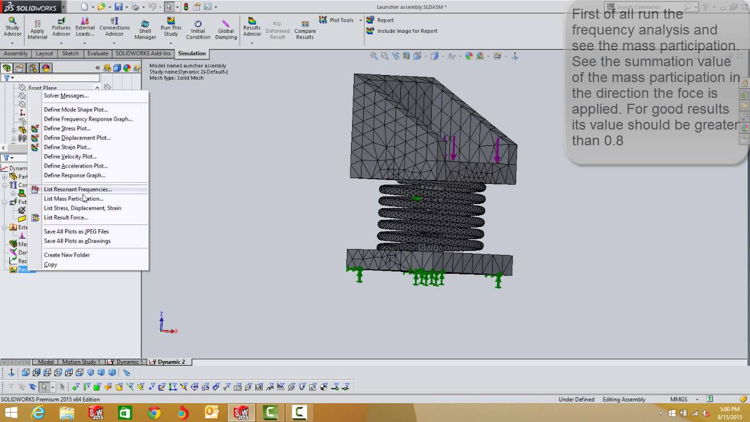Image resolution: width=750 pixels, height=422 pixels.
Task: Open the Results Advisor
Action: (252, 28)
